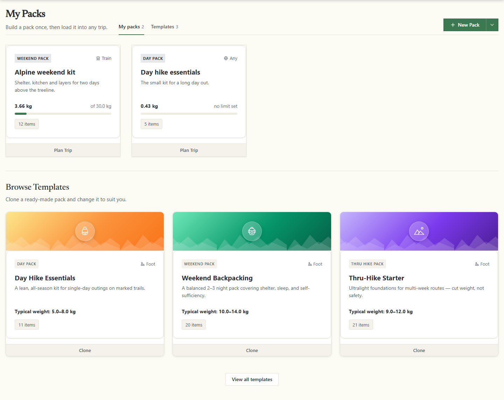Create a New Pack
Image resolution: width=504 pixels, height=400 pixels.
465,25
